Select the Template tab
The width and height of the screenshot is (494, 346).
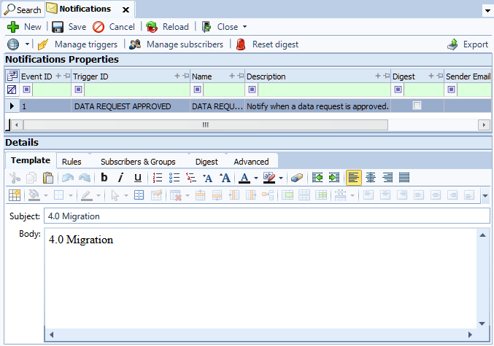click(x=31, y=160)
